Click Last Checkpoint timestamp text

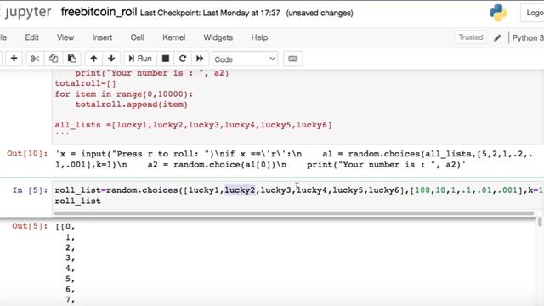210,14
